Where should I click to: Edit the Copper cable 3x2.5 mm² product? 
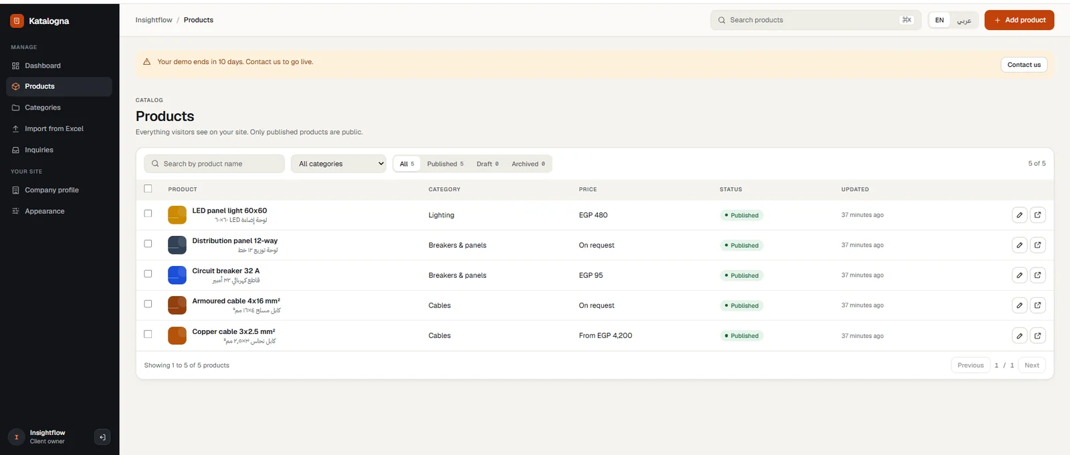(x=1019, y=335)
